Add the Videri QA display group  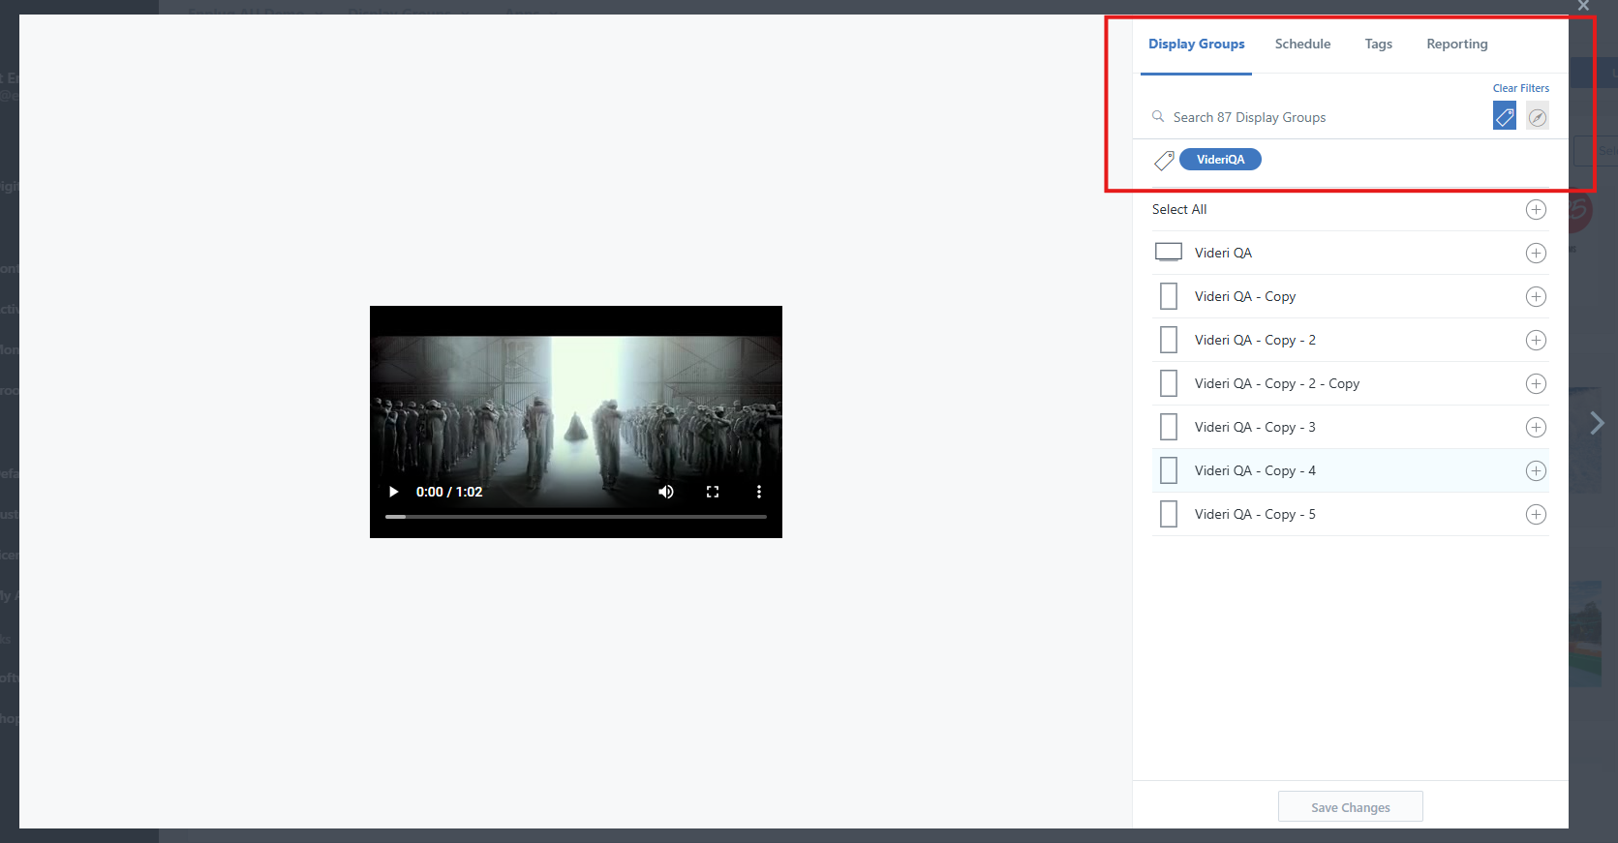click(1535, 253)
